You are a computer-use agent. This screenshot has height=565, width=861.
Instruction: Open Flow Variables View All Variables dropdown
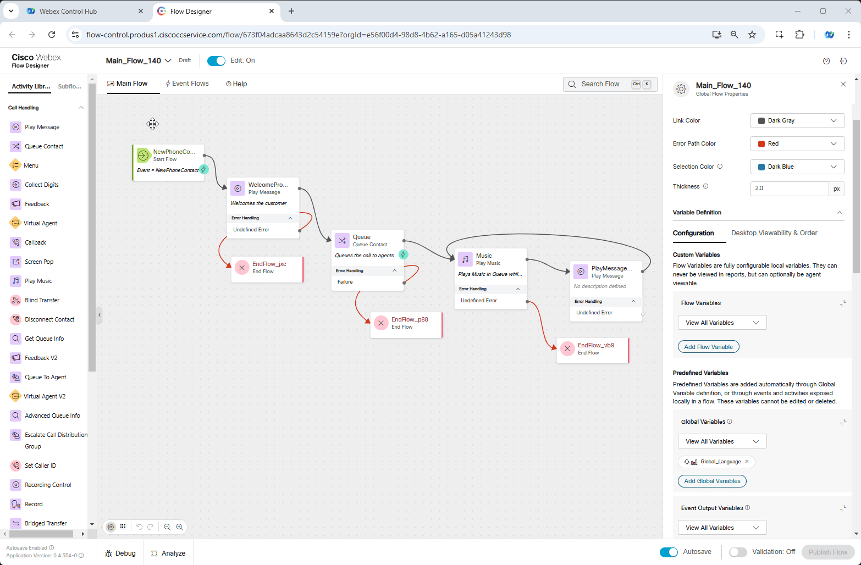(722, 323)
